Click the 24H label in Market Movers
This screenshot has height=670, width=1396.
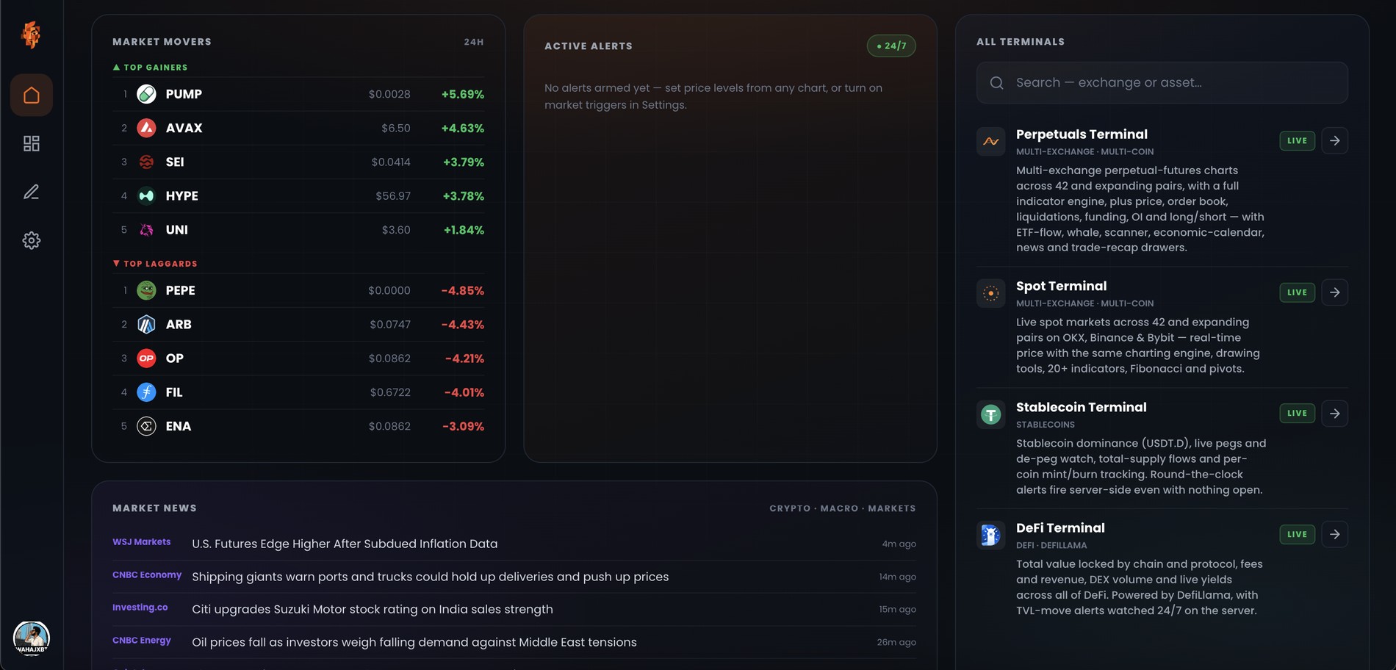474,42
